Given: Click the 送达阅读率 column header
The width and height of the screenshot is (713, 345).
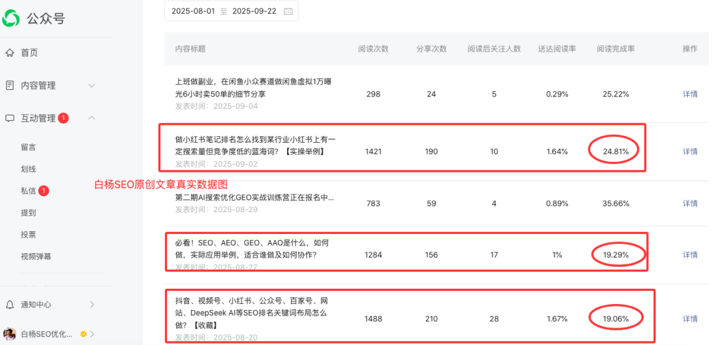Looking at the screenshot, I should [557, 49].
